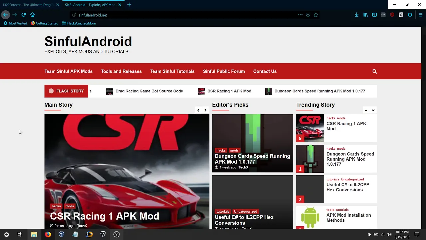Open Sinful Public Forum menu item
Viewport: 426px width, 240px height.
coord(224,71)
